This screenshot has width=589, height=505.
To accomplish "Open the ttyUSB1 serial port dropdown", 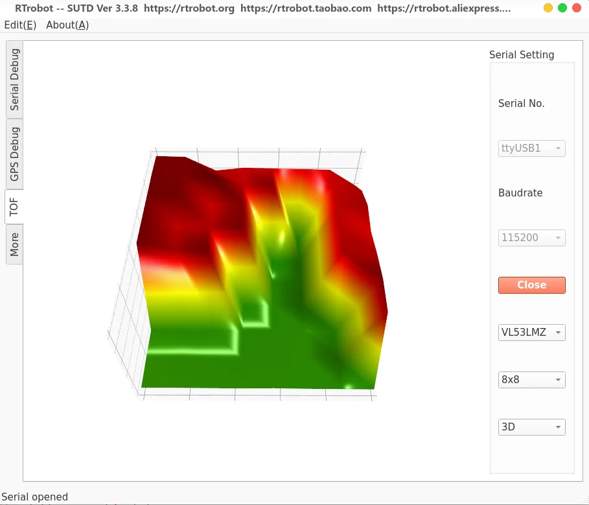I will click(x=531, y=148).
